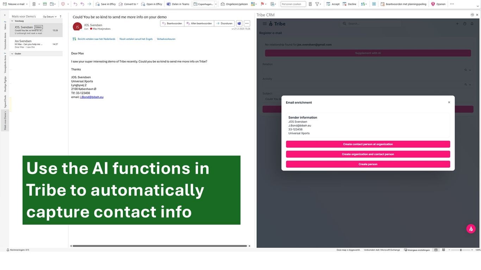Reverse sort order with the up arrow
481x270 pixels.
point(61,17)
